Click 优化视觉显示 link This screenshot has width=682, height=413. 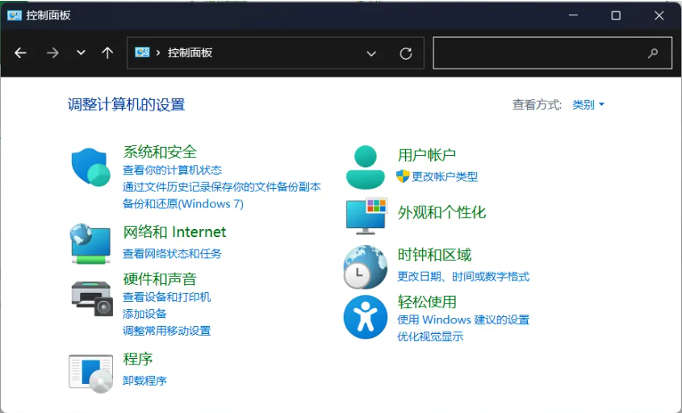430,336
